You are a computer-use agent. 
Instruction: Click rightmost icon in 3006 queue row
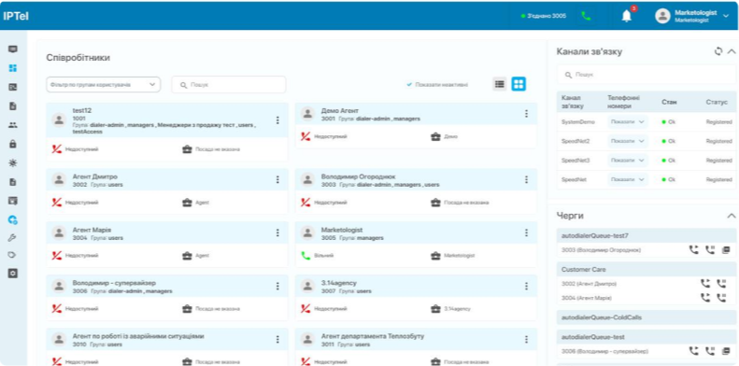[x=726, y=351]
